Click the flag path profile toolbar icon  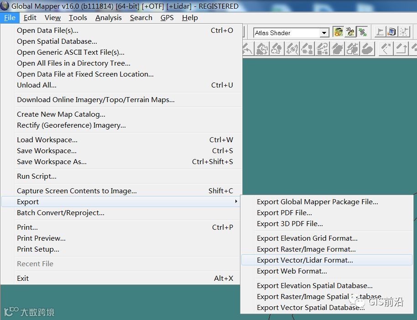[380, 32]
